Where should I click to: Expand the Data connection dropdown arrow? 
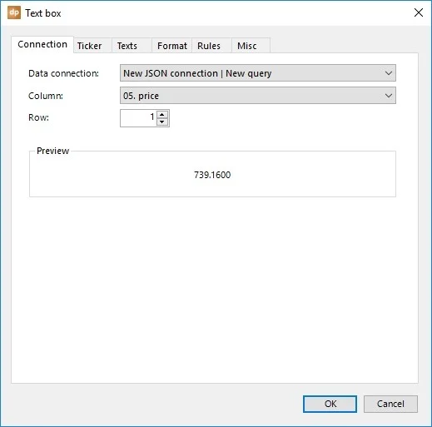point(389,73)
